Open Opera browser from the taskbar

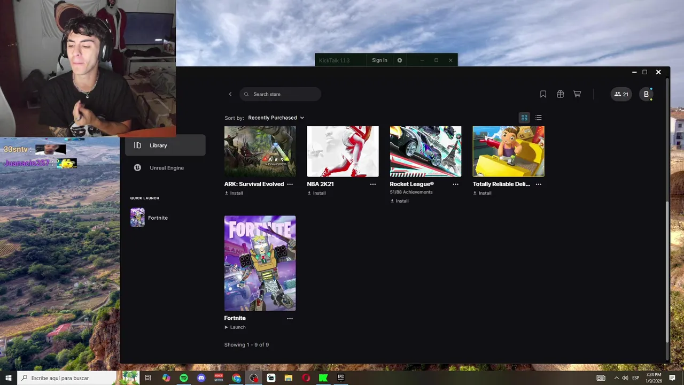[306, 378]
